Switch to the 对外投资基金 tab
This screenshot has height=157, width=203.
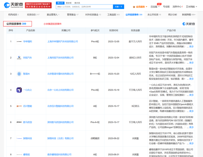(93, 15)
